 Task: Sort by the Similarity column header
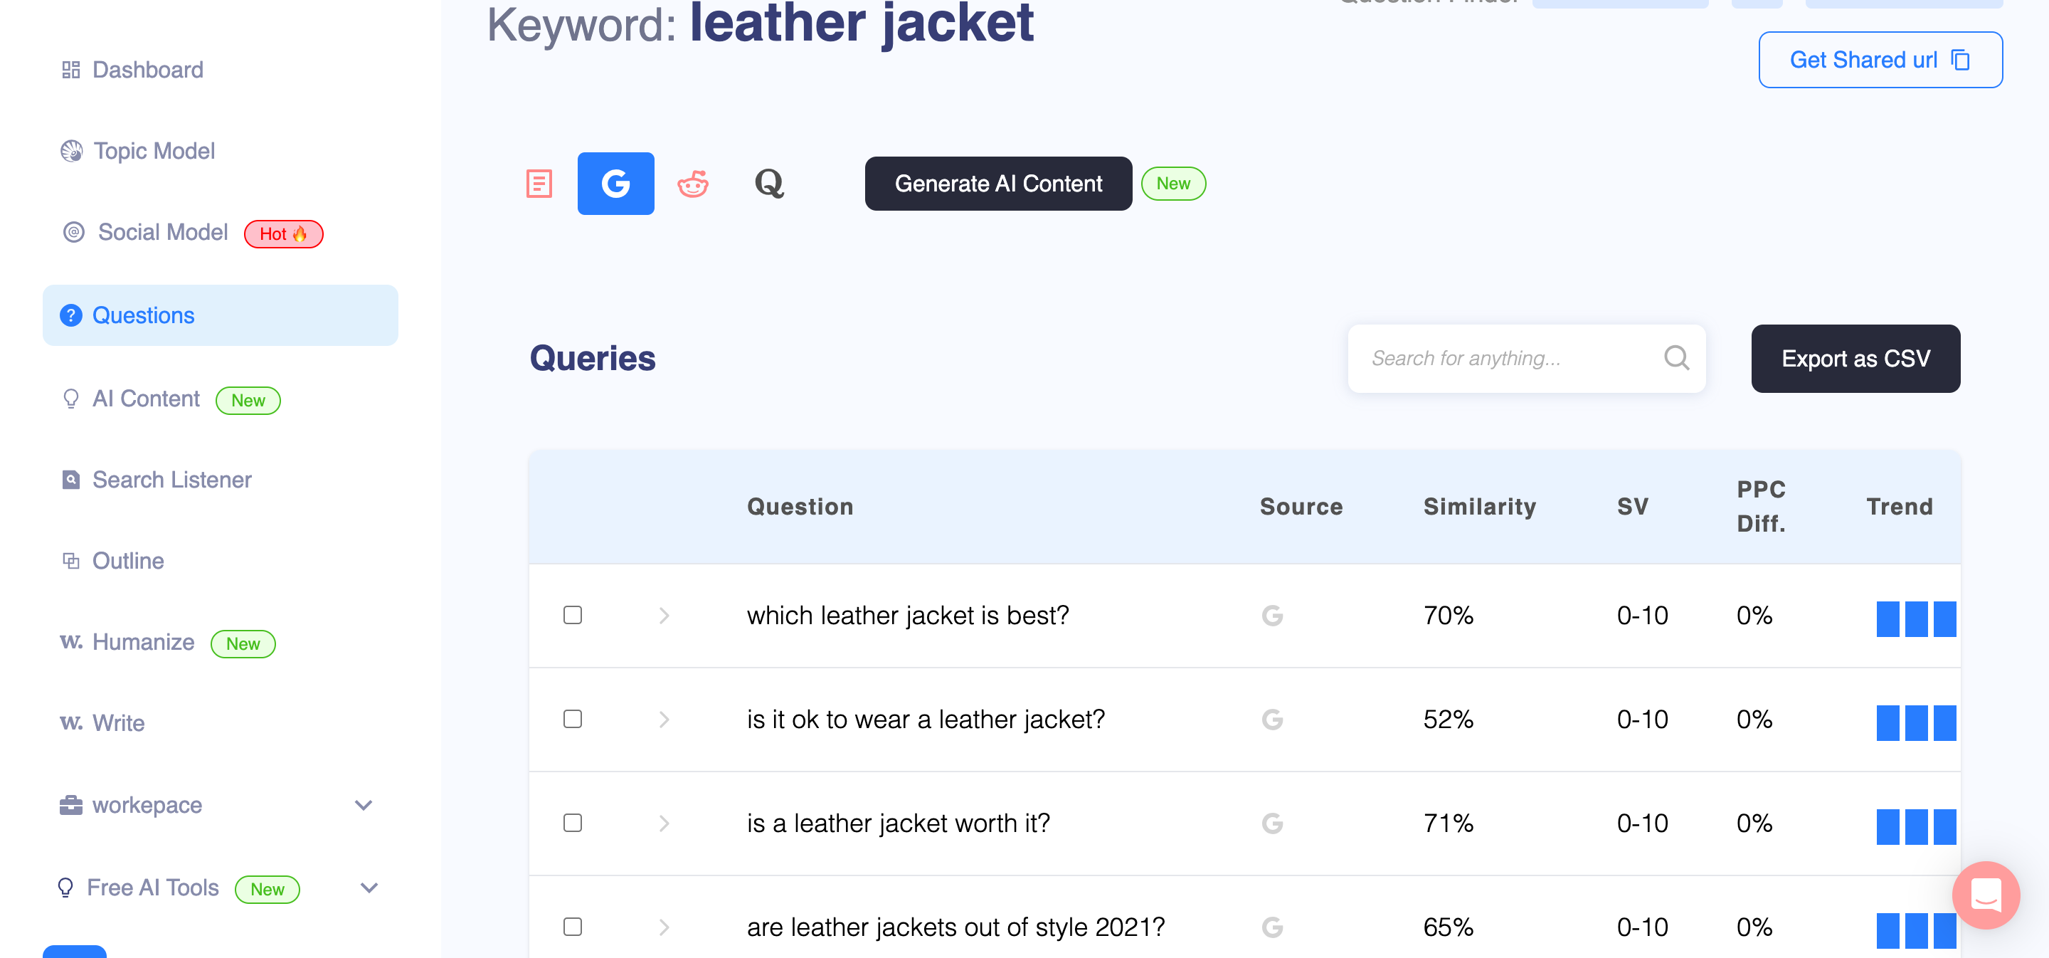(x=1480, y=507)
